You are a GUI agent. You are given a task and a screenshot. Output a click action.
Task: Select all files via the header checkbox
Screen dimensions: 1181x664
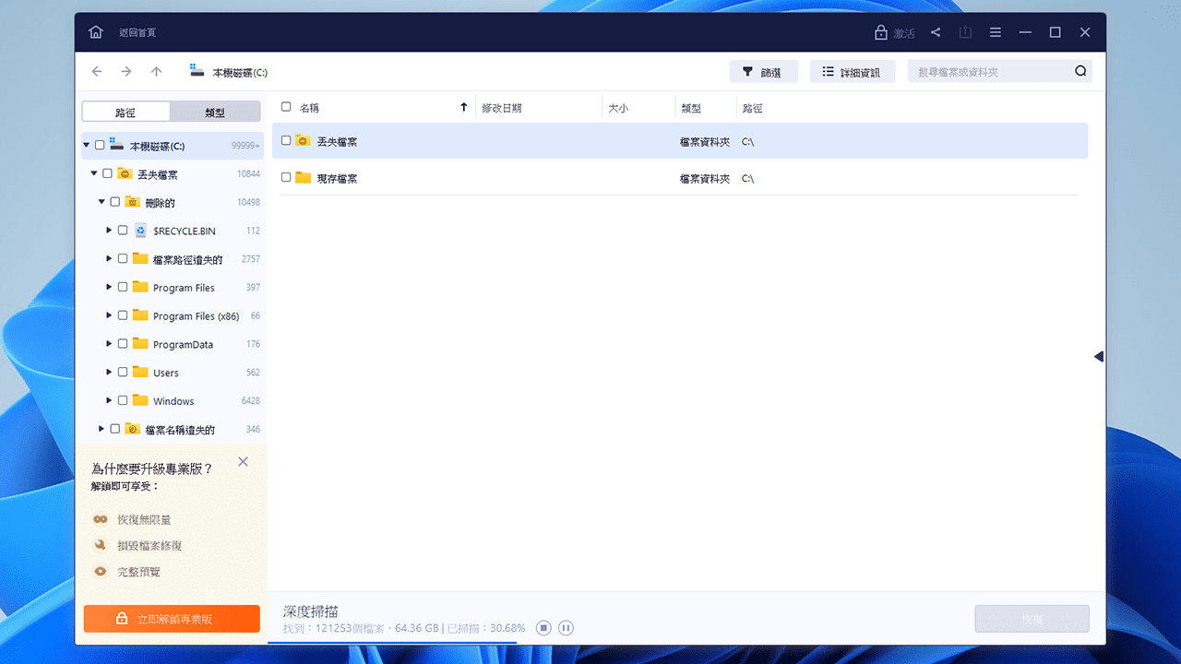[287, 106]
